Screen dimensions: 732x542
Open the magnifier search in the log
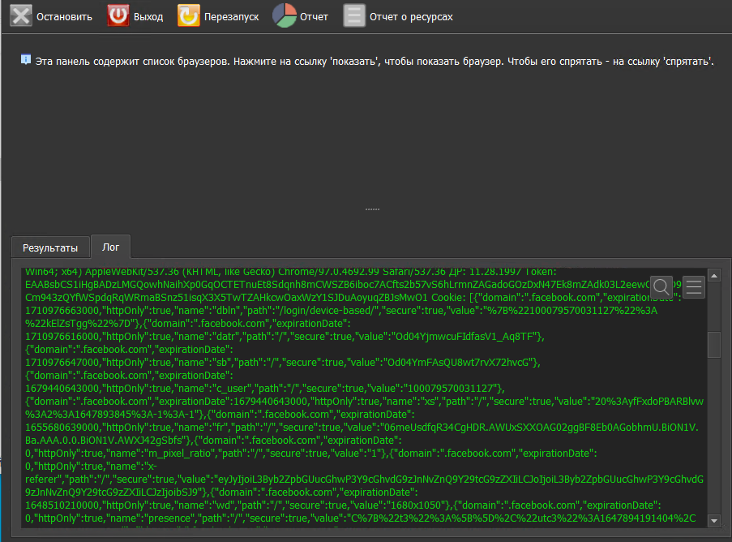coord(661,286)
